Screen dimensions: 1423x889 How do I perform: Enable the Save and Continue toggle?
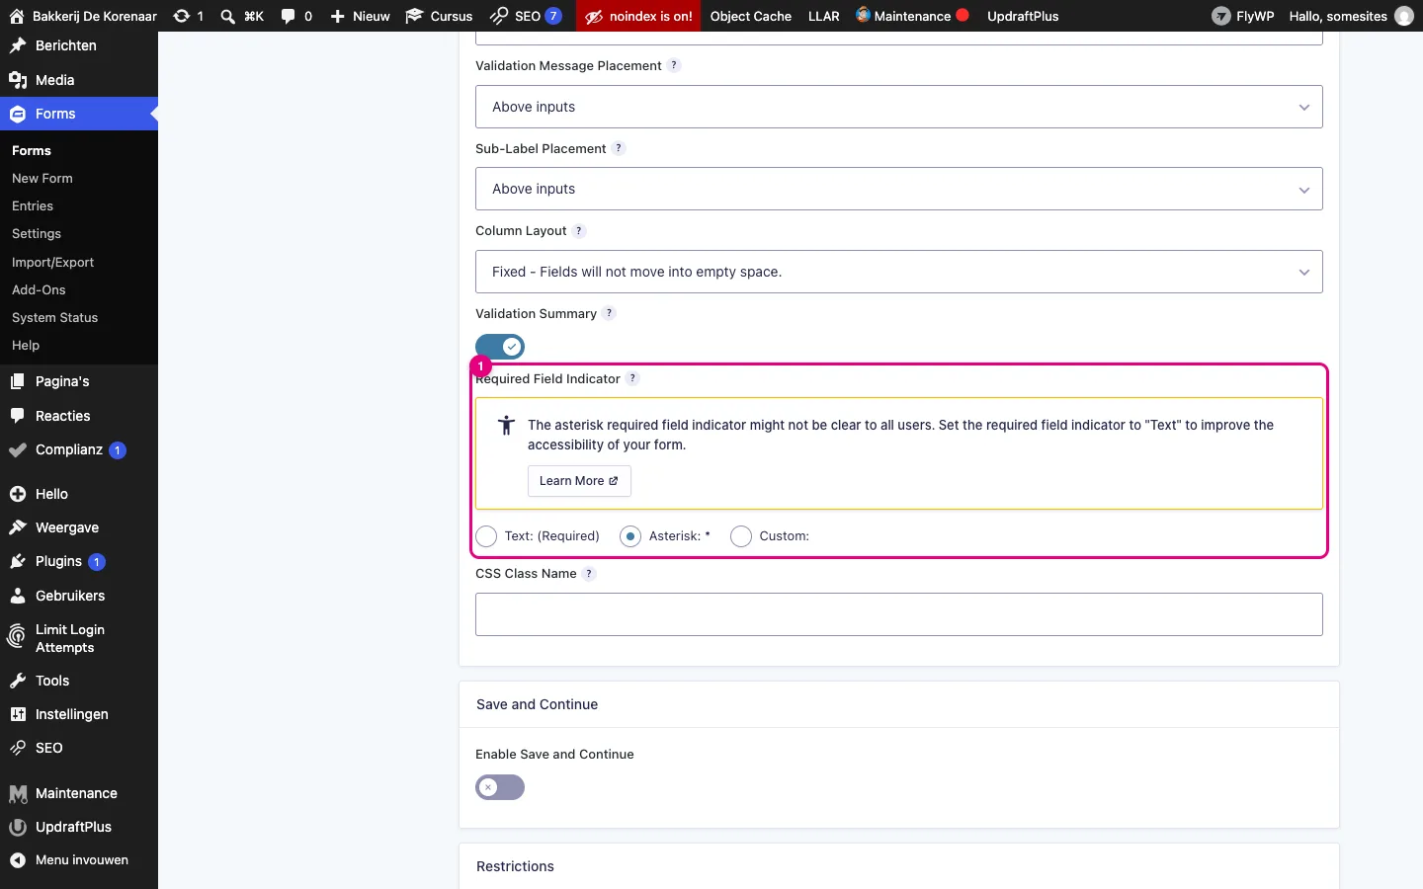[500, 787]
